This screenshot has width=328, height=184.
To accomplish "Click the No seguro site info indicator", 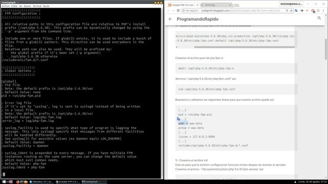I will pos(190,10).
